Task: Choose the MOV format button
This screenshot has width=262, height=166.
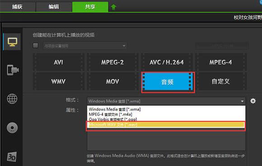Action: (x=112, y=81)
